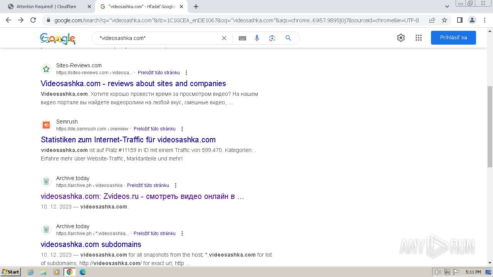Click the page vertical scrollbar thumb

(490, 127)
